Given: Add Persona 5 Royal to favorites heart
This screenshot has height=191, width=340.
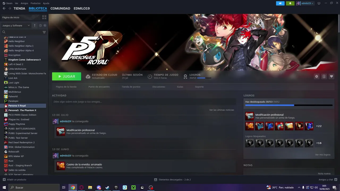Looking at the screenshot, I should [331, 76].
